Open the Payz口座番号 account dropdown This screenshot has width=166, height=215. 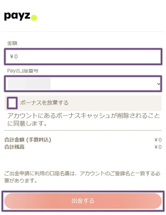point(83,83)
